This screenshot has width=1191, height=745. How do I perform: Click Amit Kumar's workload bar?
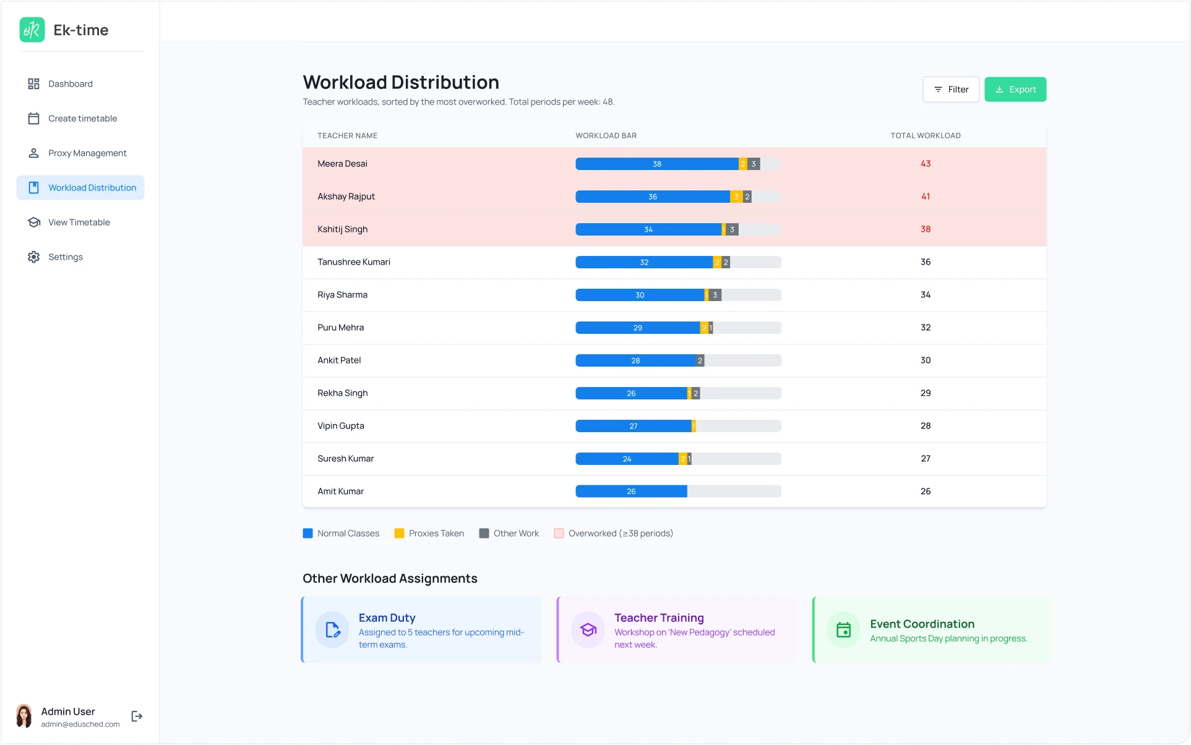click(x=678, y=492)
